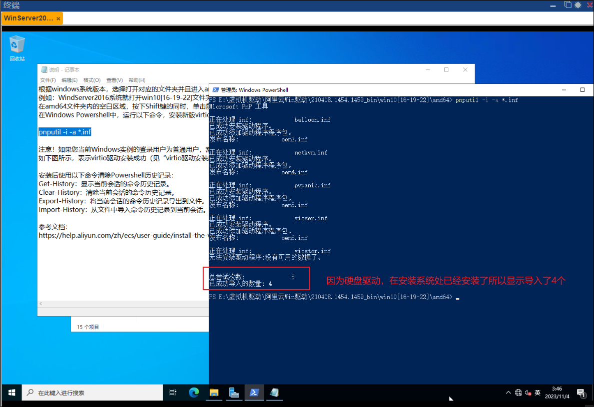Close the Notepad window
The image size is (594, 407).
[465, 69]
